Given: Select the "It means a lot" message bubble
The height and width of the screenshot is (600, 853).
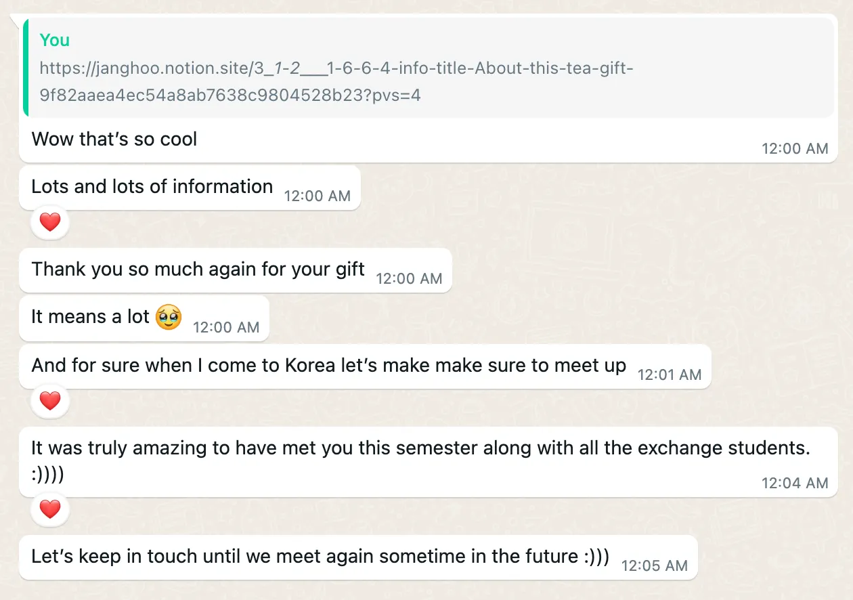Looking at the screenshot, I should click(x=90, y=317).
